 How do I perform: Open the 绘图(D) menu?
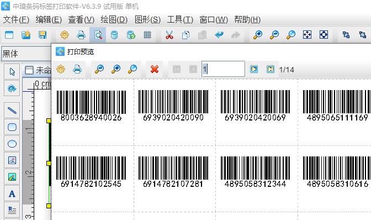[x=114, y=20]
